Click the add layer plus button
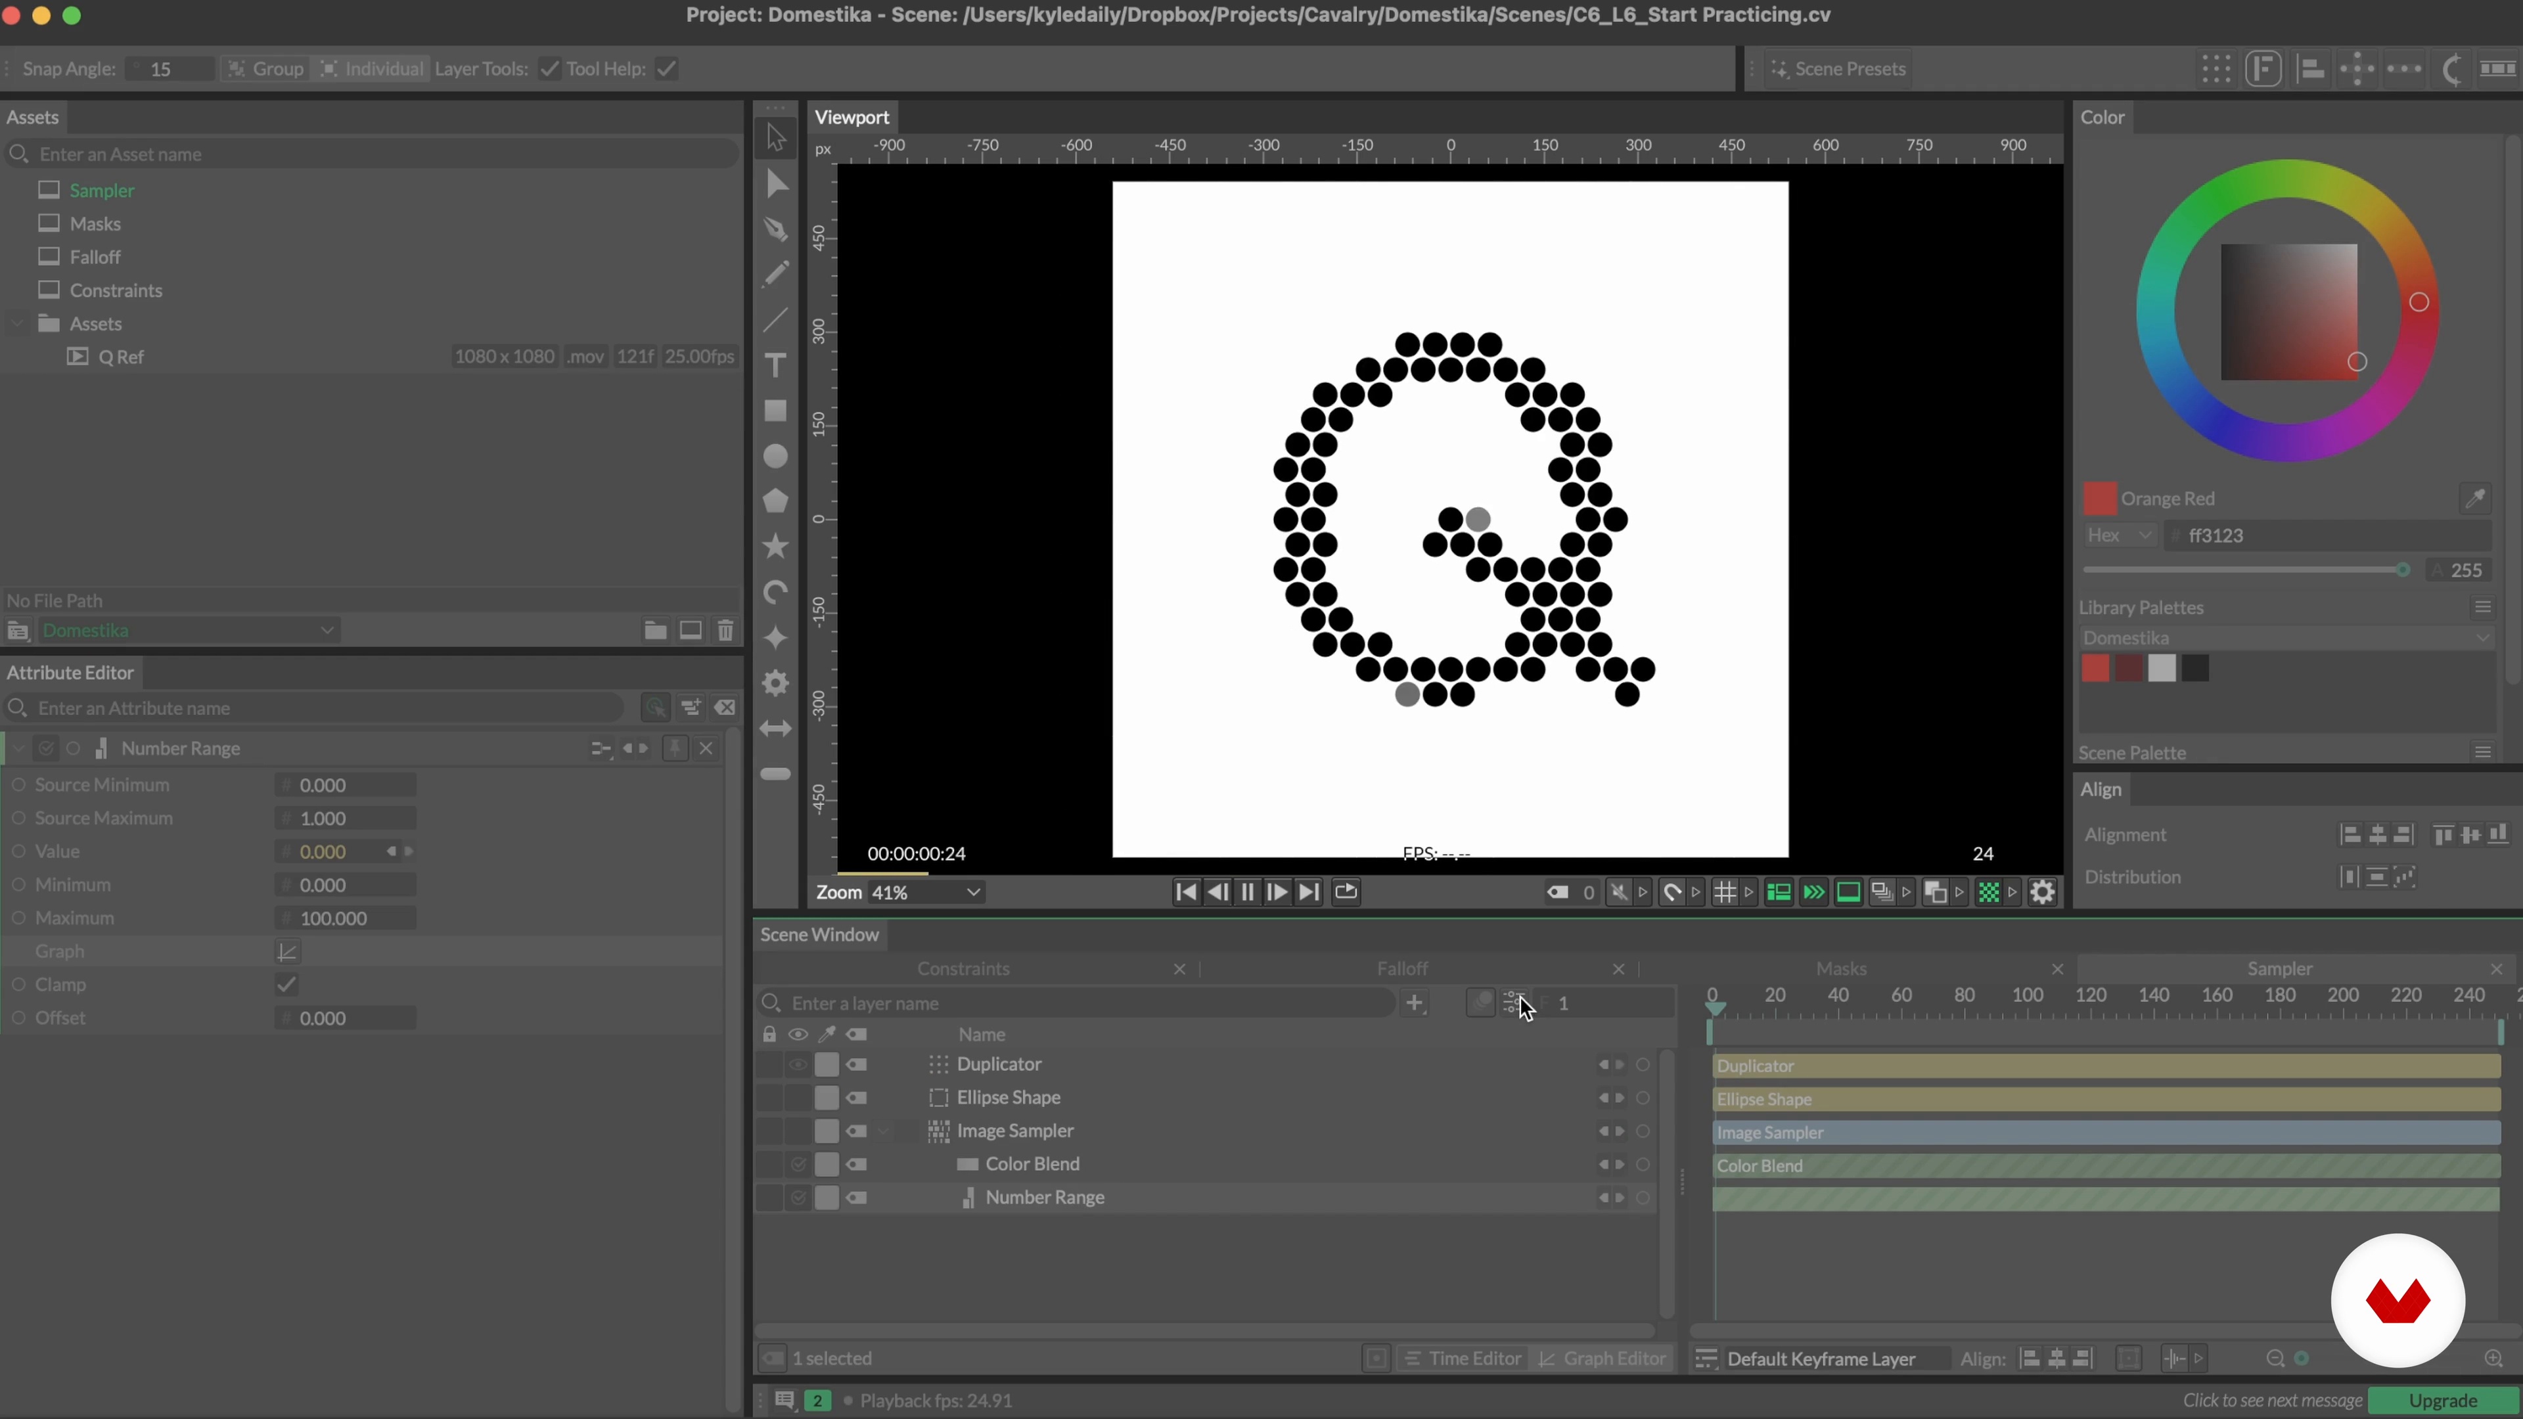 (1415, 1002)
